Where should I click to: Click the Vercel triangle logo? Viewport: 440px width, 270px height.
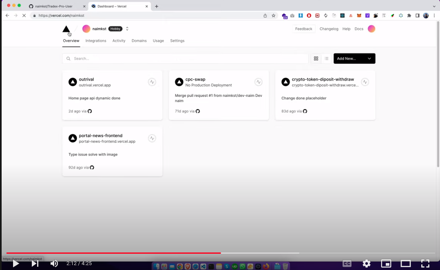point(66,29)
